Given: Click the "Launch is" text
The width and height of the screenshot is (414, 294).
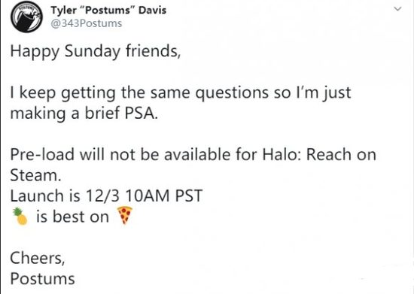Looking at the screenshot, I should tap(45, 195).
